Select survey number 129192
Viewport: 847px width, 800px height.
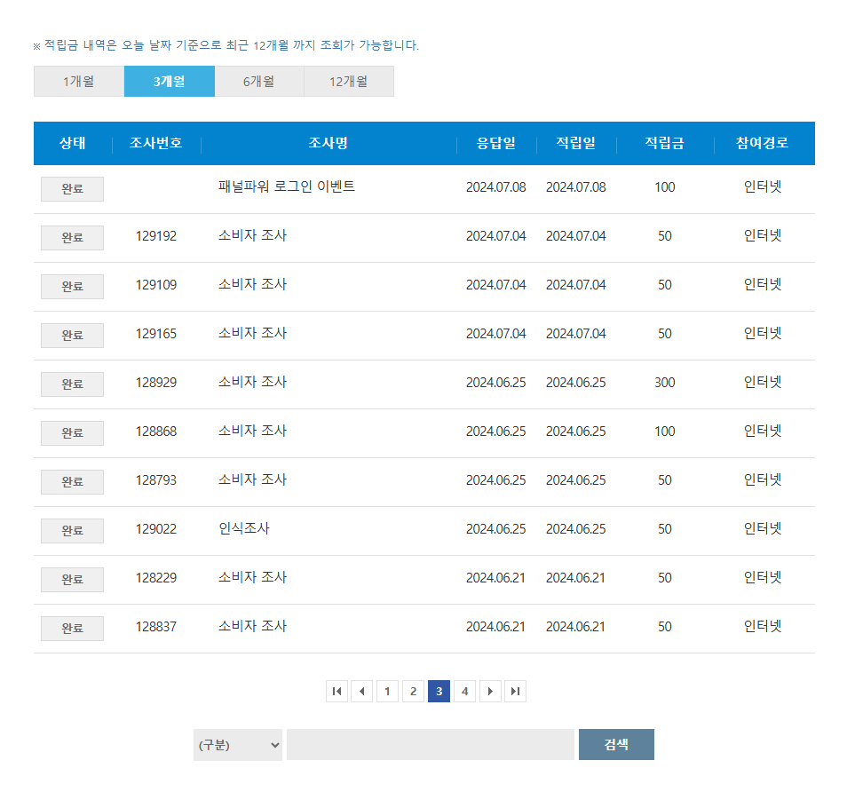[156, 236]
